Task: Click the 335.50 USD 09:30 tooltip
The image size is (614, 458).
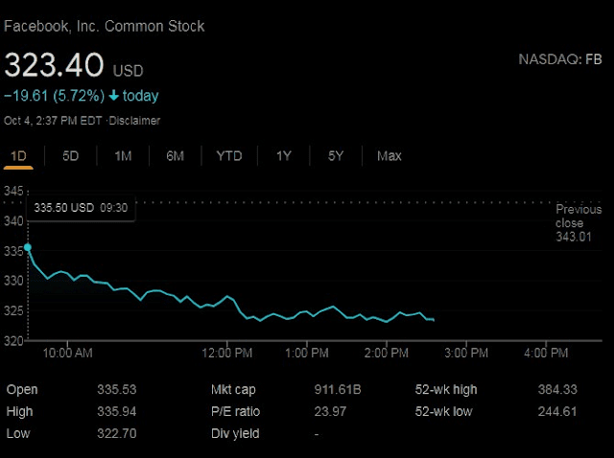Action: (x=82, y=207)
